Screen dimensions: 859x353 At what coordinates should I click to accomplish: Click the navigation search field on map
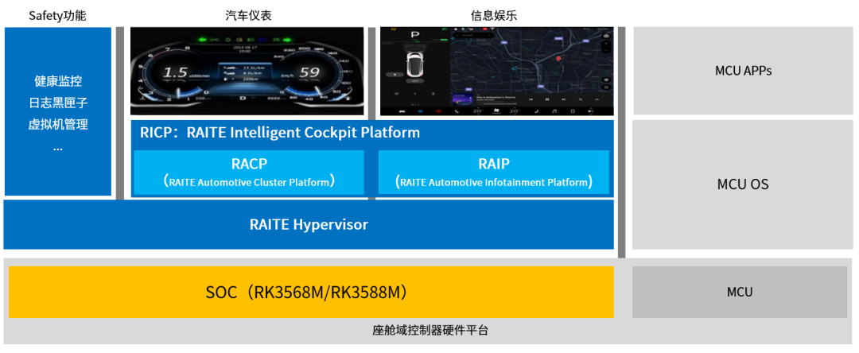[x=475, y=34]
